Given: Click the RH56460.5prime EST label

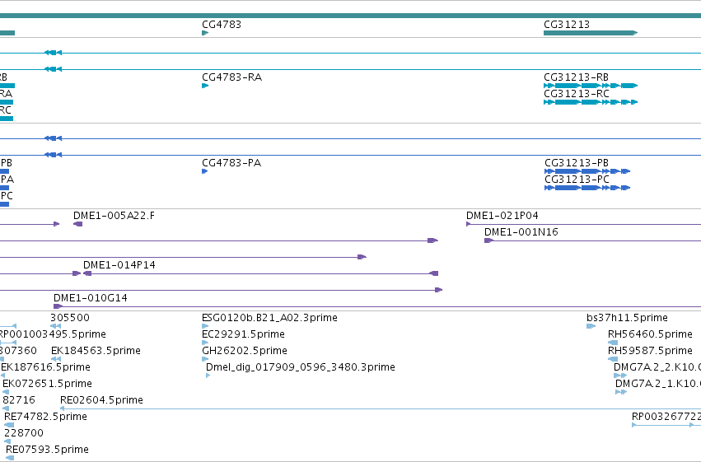Looking at the screenshot, I should (x=650, y=334).
